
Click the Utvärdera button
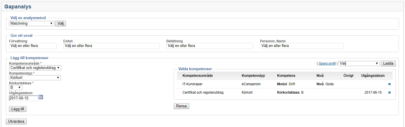[16, 121]
